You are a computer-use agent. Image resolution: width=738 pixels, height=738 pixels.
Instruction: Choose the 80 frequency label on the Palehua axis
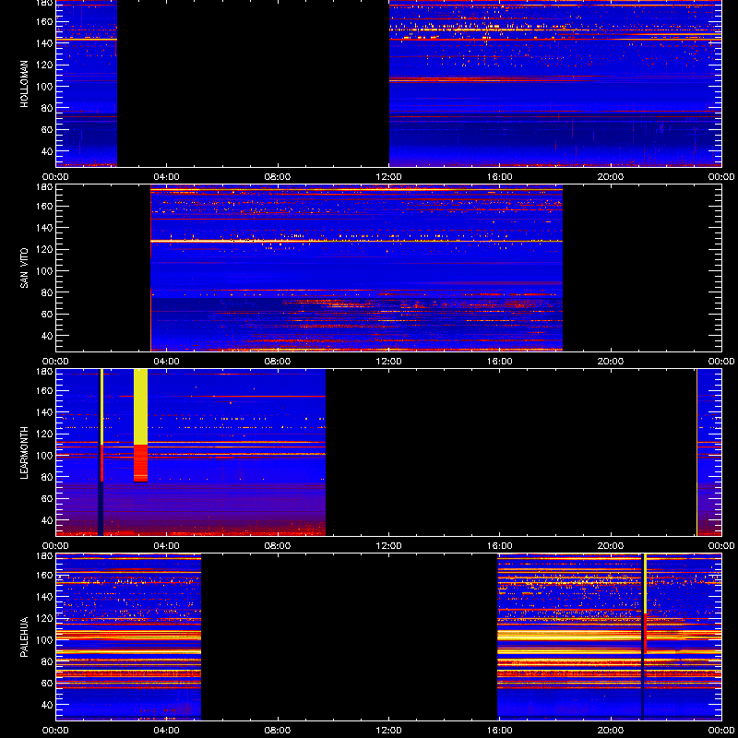click(47, 661)
